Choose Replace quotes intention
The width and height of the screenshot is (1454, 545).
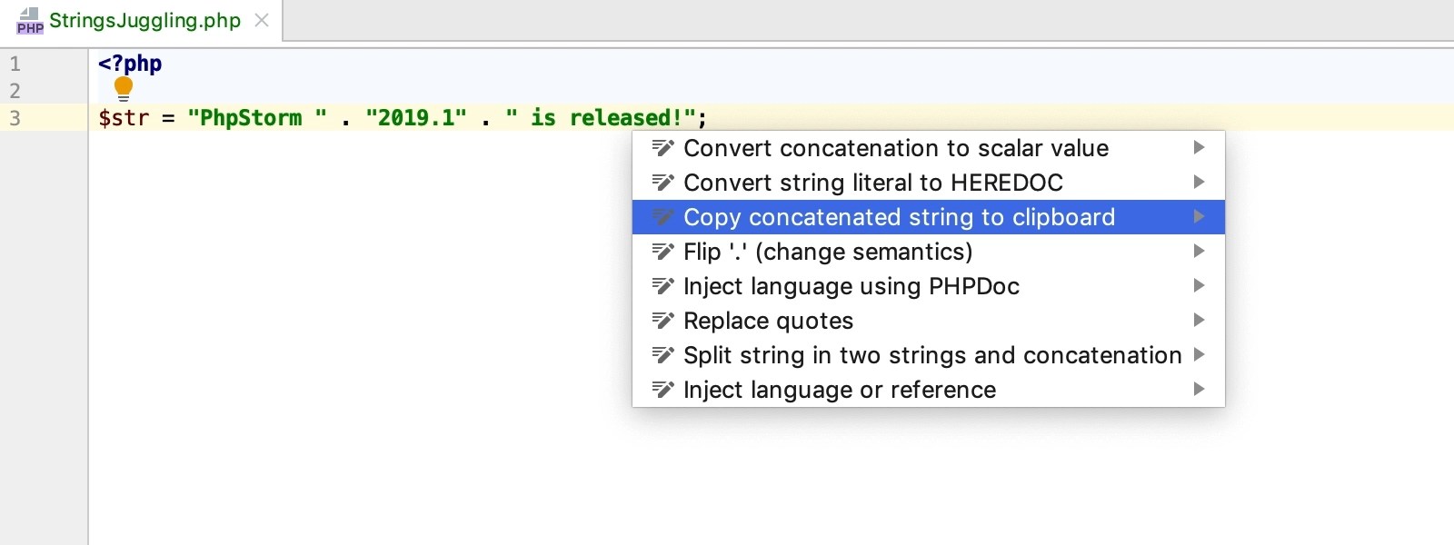tap(929, 321)
